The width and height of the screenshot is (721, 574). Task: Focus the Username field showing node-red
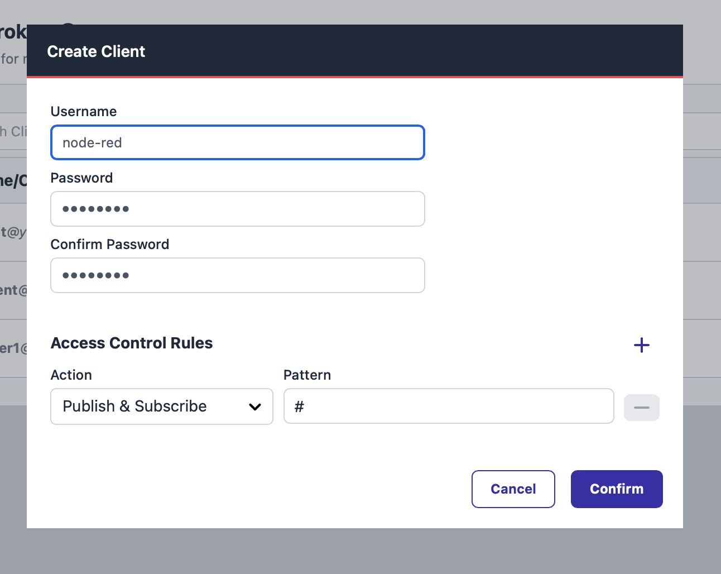tap(237, 142)
